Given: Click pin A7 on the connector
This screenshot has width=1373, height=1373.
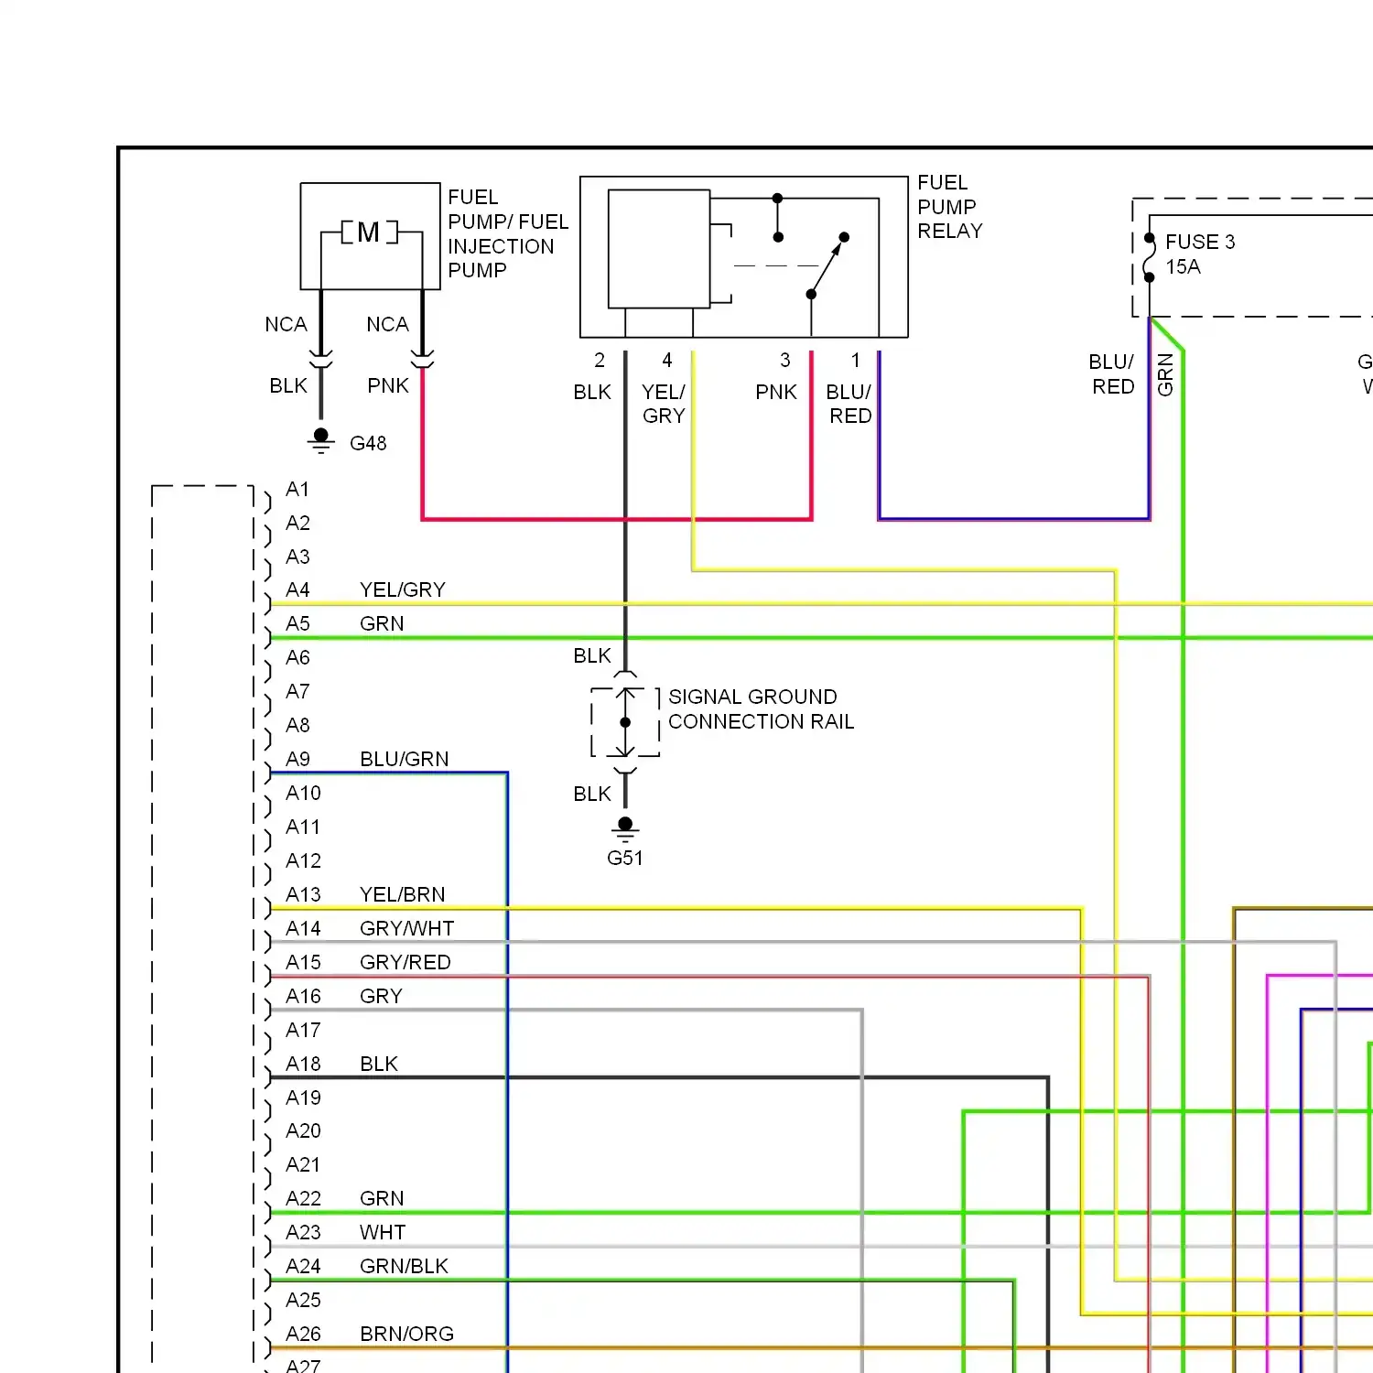Looking at the screenshot, I should [297, 691].
